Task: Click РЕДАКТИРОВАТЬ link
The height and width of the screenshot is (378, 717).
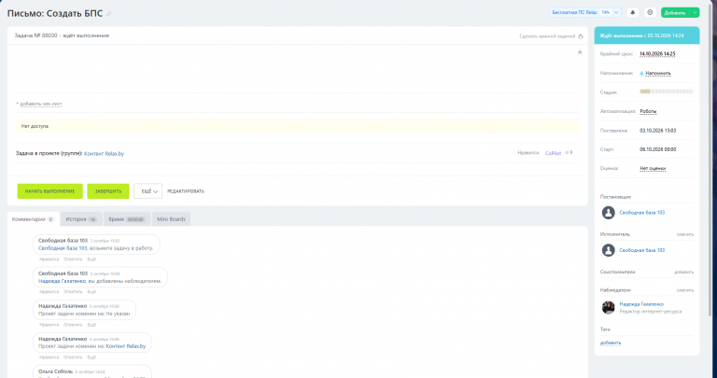Action: click(186, 191)
